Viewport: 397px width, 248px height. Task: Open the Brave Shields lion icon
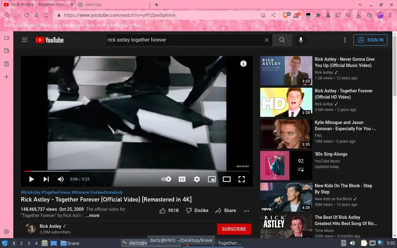coord(286,15)
